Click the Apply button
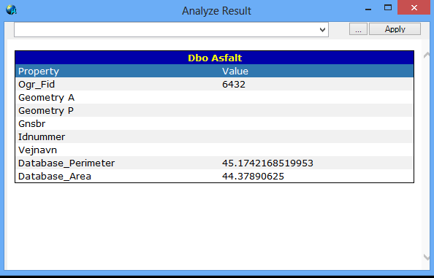The image size is (434, 278). pyautogui.click(x=395, y=29)
